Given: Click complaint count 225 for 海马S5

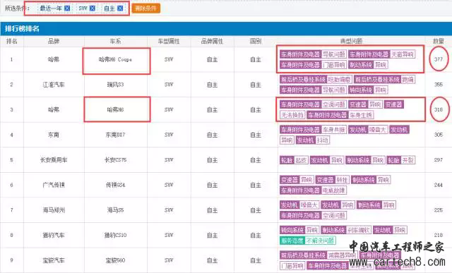Looking at the screenshot, I should 438,210.
